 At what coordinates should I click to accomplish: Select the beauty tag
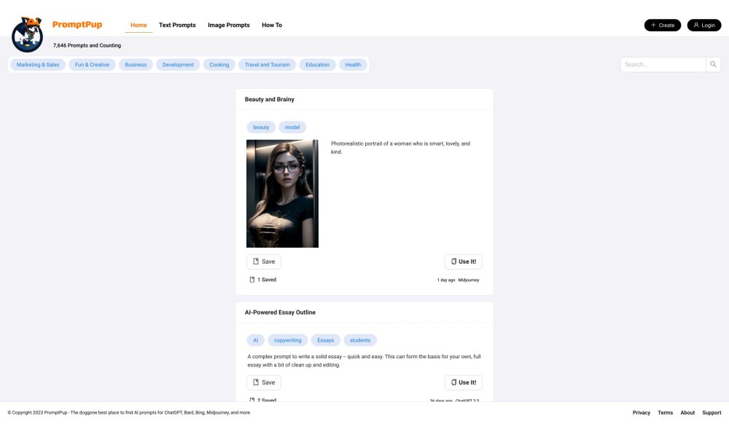[x=261, y=127]
